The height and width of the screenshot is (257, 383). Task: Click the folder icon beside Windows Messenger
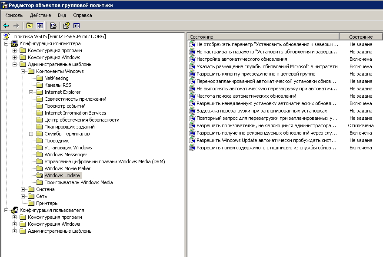coord(39,155)
